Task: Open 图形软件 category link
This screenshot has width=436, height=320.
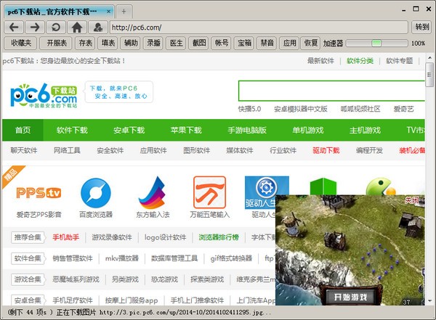Action: [197, 150]
